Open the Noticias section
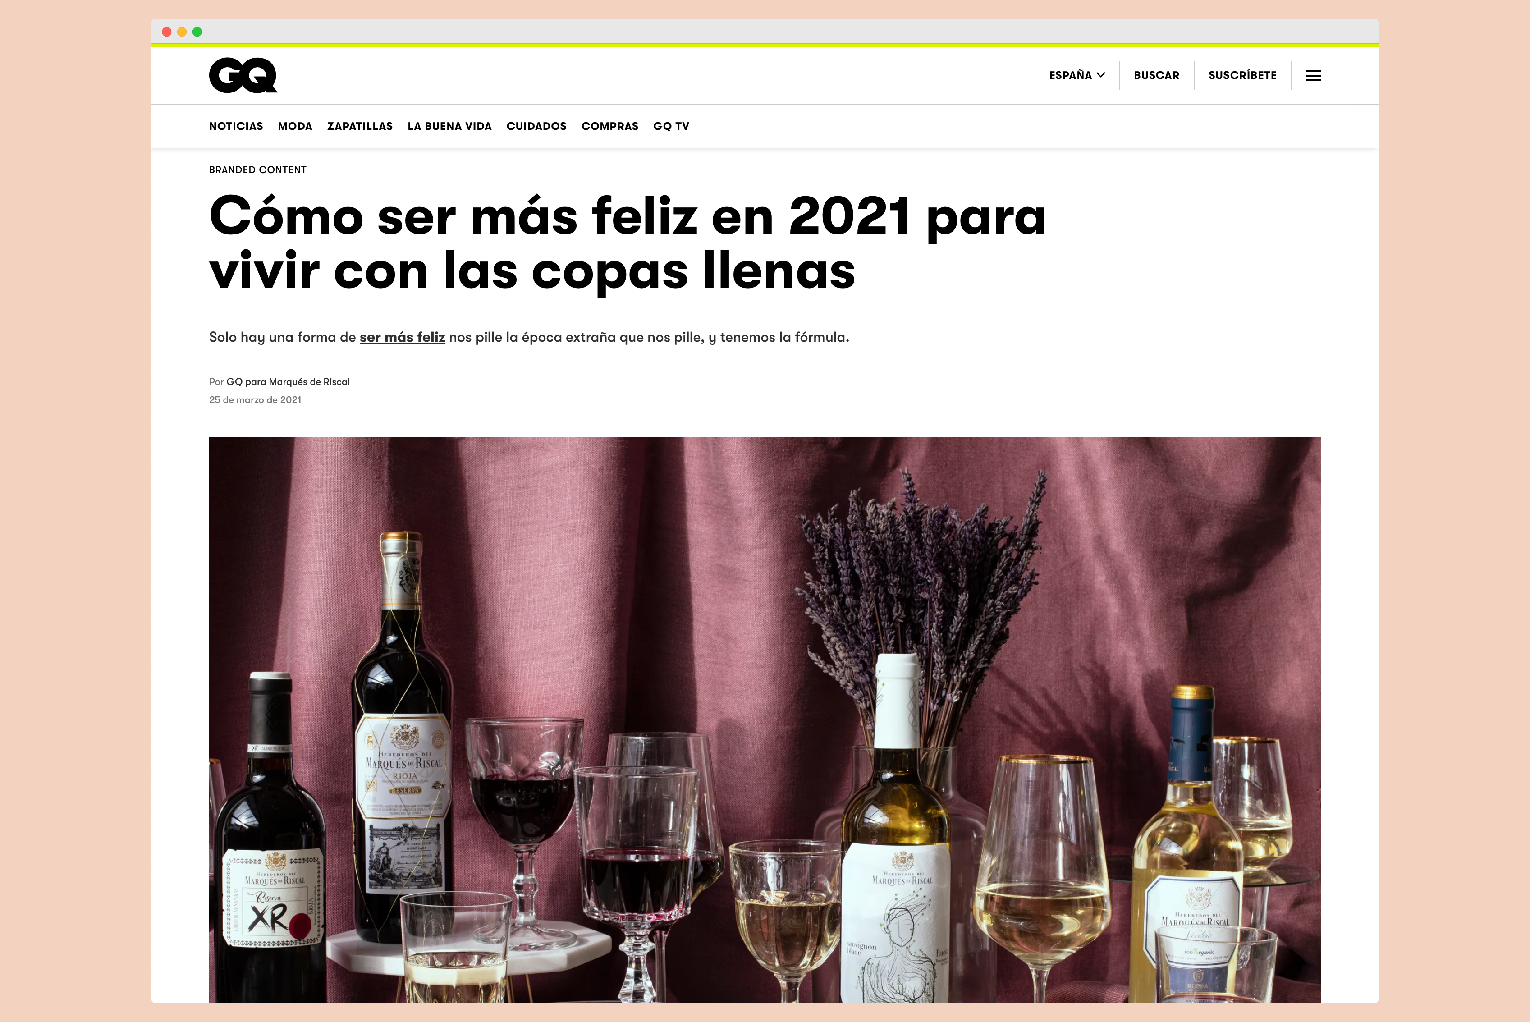The height and width of the screenshot is (1022, 1530). click(x=236, y=126)
